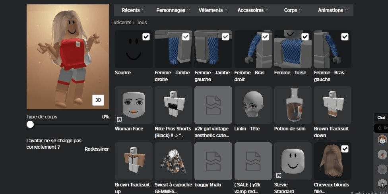Open third chat contact avatar
This screenshot has height=194, width=388.
pyautogui.click(x=382, y=169)
